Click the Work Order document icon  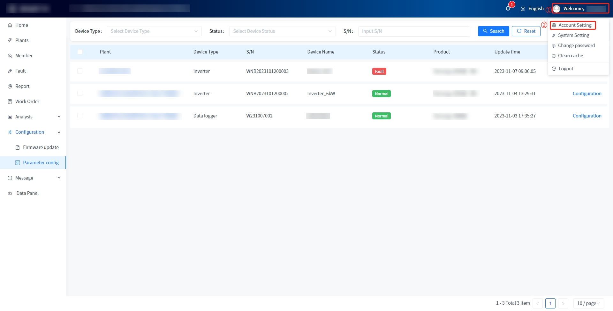(x=10, y=102)
